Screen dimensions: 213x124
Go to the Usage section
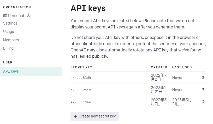click(x=9, y=32)
